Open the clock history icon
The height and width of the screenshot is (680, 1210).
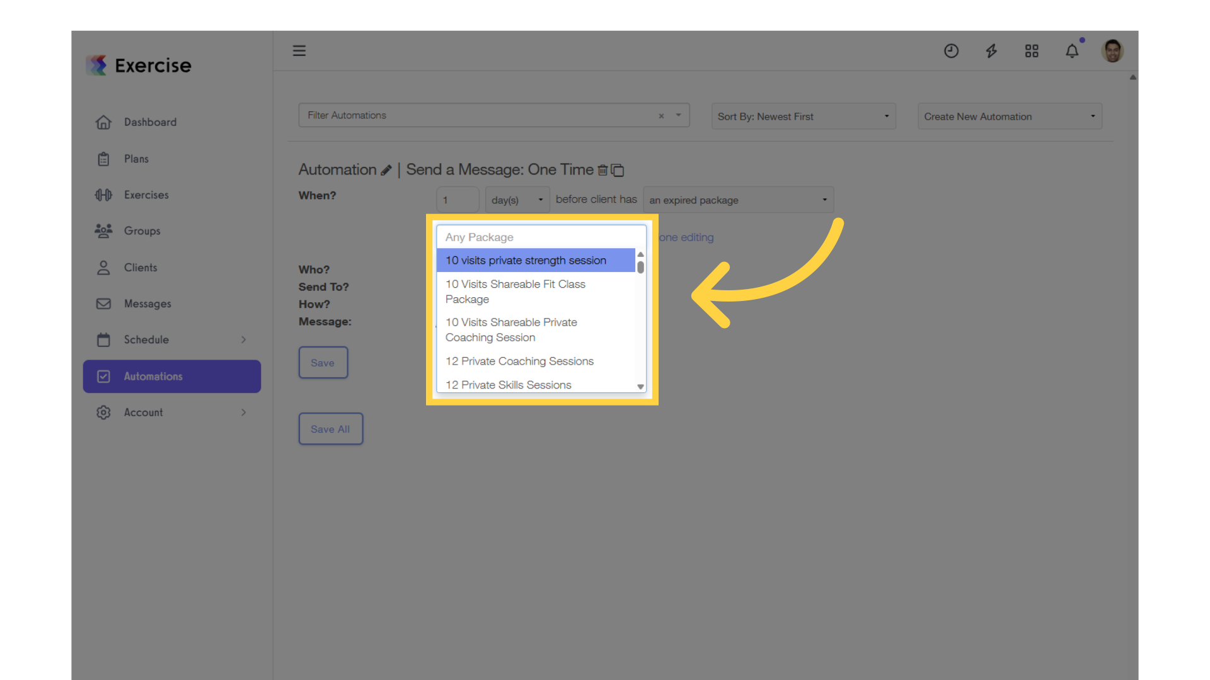click(x=951, y=51)
